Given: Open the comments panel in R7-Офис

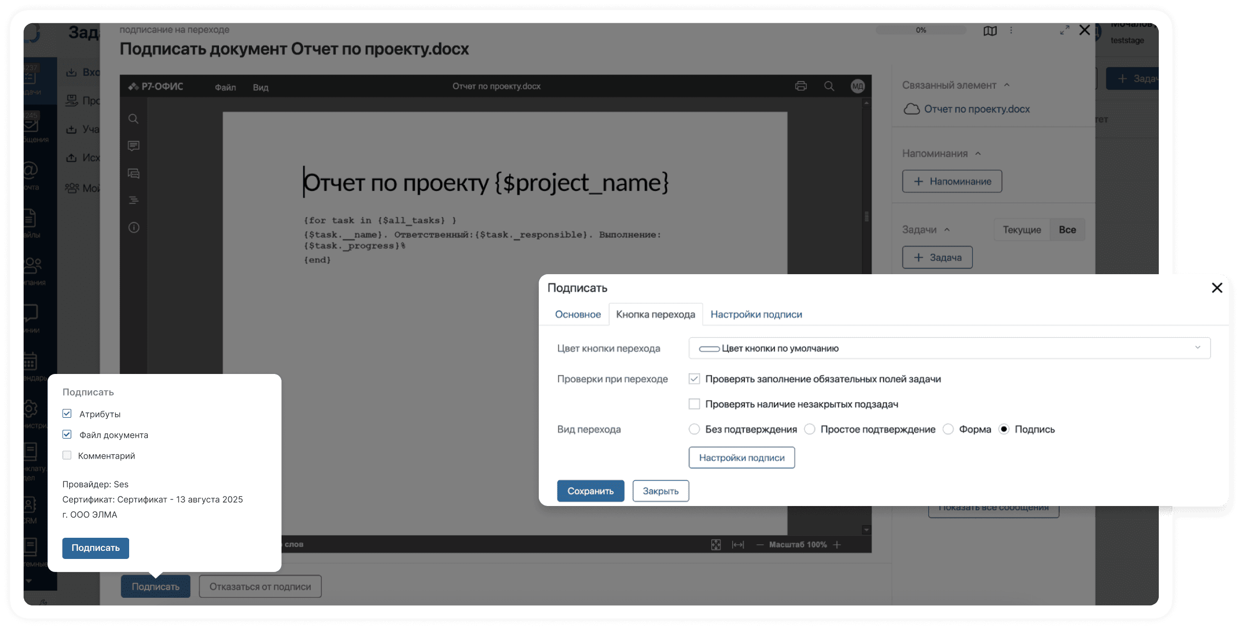Looking at the screenshot, I should [x=133, y=146].
